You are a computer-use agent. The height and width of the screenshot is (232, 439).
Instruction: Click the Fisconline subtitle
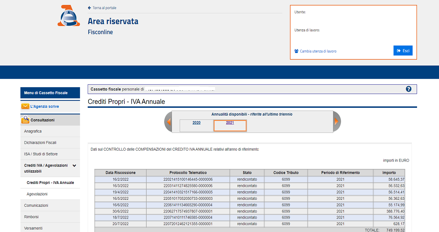pos(100,32)
